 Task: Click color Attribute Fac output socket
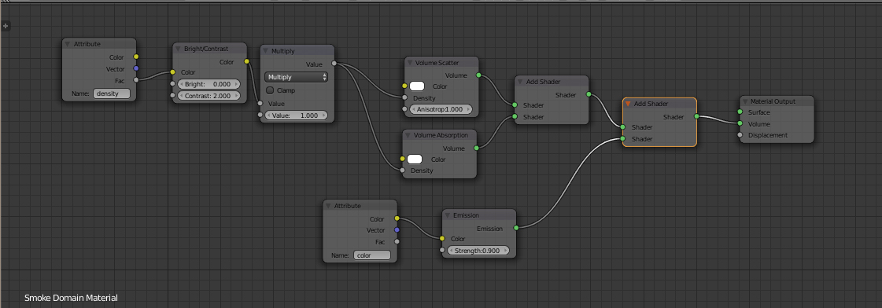[x=397, y=242]
